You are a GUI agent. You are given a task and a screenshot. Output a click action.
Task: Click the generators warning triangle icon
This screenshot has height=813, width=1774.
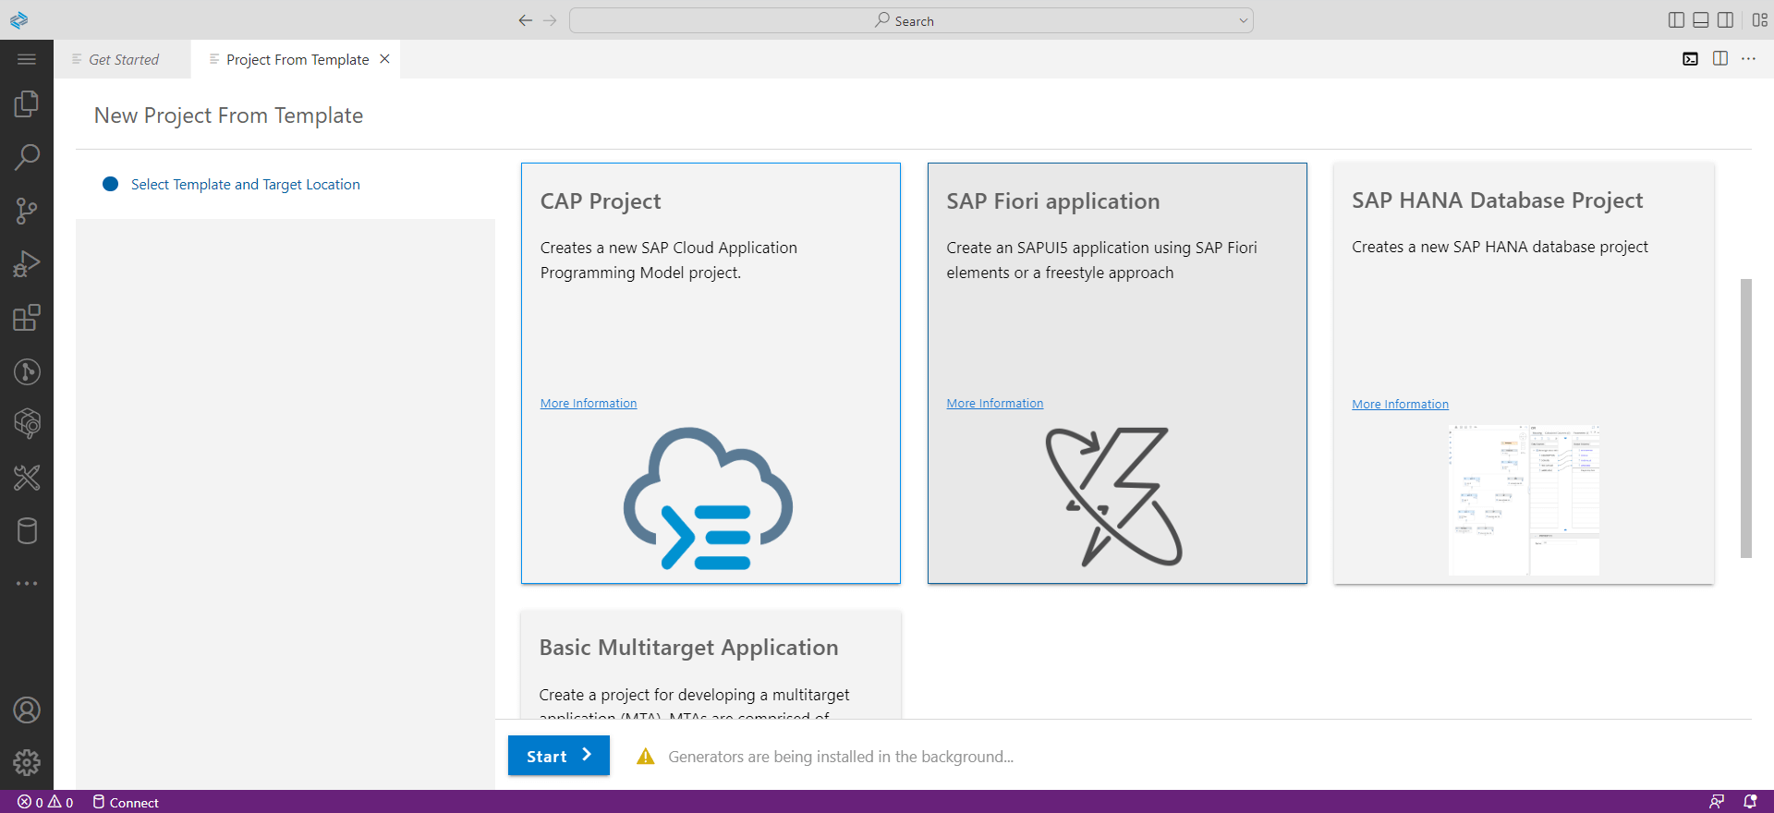[x=646, y=757]
